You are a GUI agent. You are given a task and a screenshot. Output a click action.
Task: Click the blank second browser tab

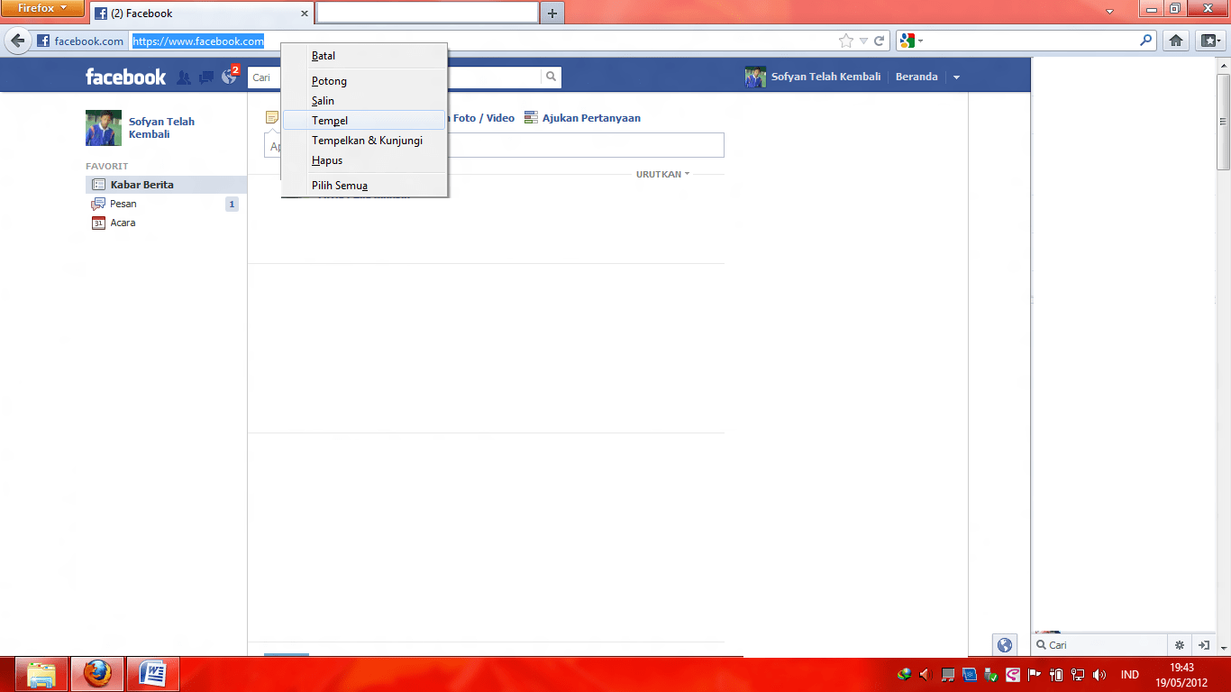click(427, 13)
